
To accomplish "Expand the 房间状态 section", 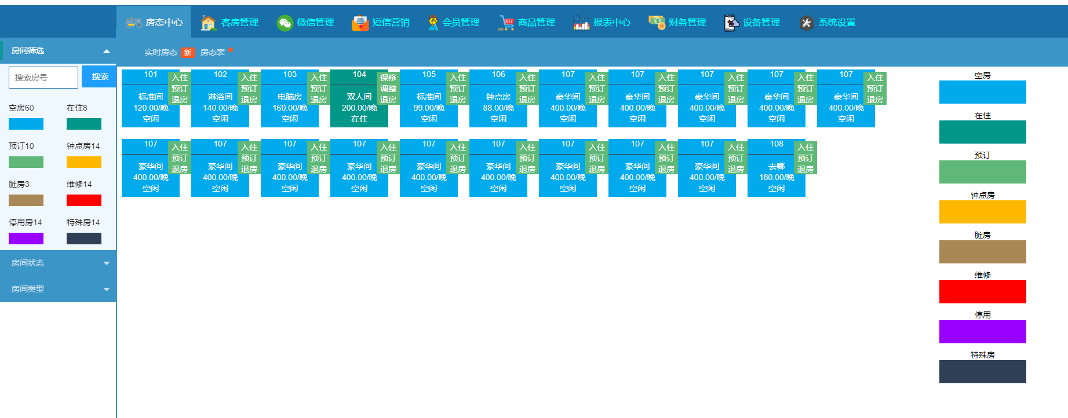I will (107, 263).
